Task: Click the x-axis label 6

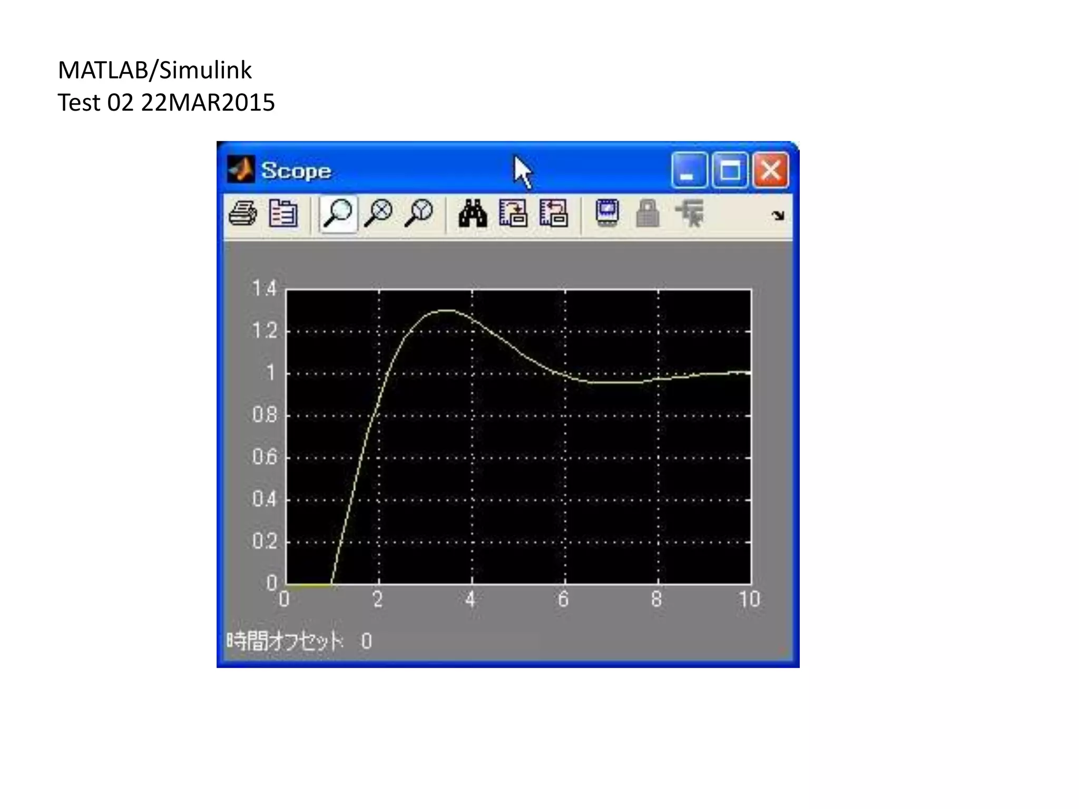Action: coord(563,599)
